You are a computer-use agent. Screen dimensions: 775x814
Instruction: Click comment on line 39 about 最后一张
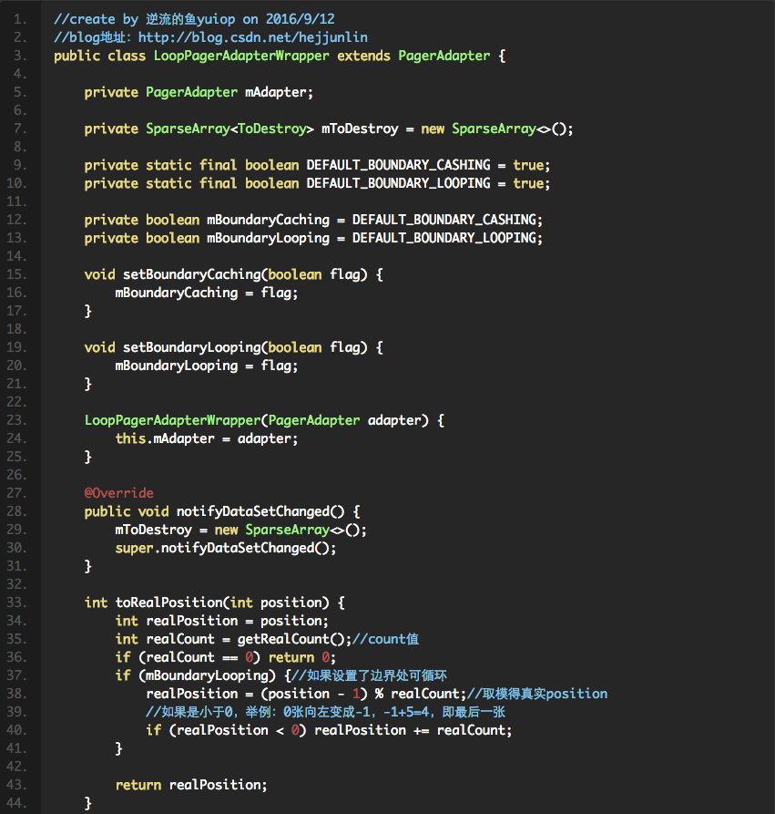point(325,712)
